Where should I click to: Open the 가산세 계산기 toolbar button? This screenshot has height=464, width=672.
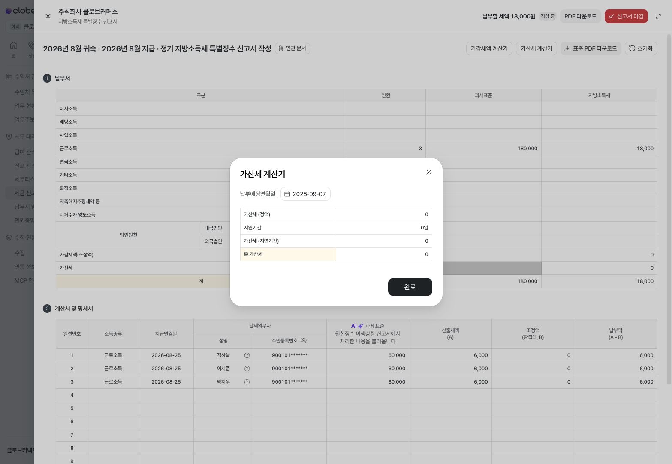pyautogui.click(x=536, y=48)
